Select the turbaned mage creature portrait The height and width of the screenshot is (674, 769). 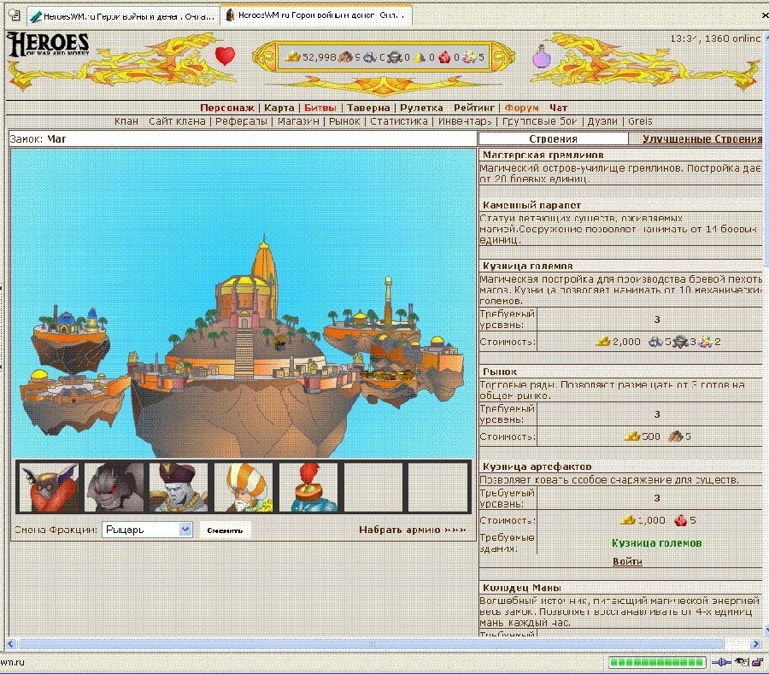tap(244, 488)
